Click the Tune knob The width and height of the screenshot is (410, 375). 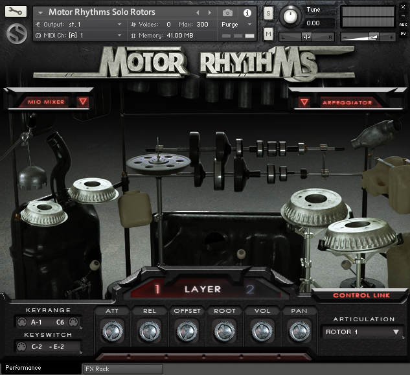(290, 16)
